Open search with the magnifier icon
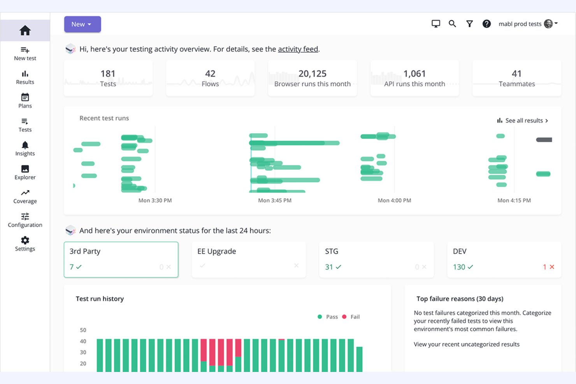Screen dimensions: 576x384 [452, 24]
